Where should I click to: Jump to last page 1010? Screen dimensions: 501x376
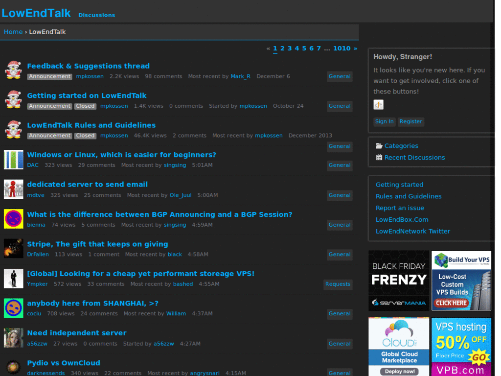pyautogui.click(x=342, y=48)
